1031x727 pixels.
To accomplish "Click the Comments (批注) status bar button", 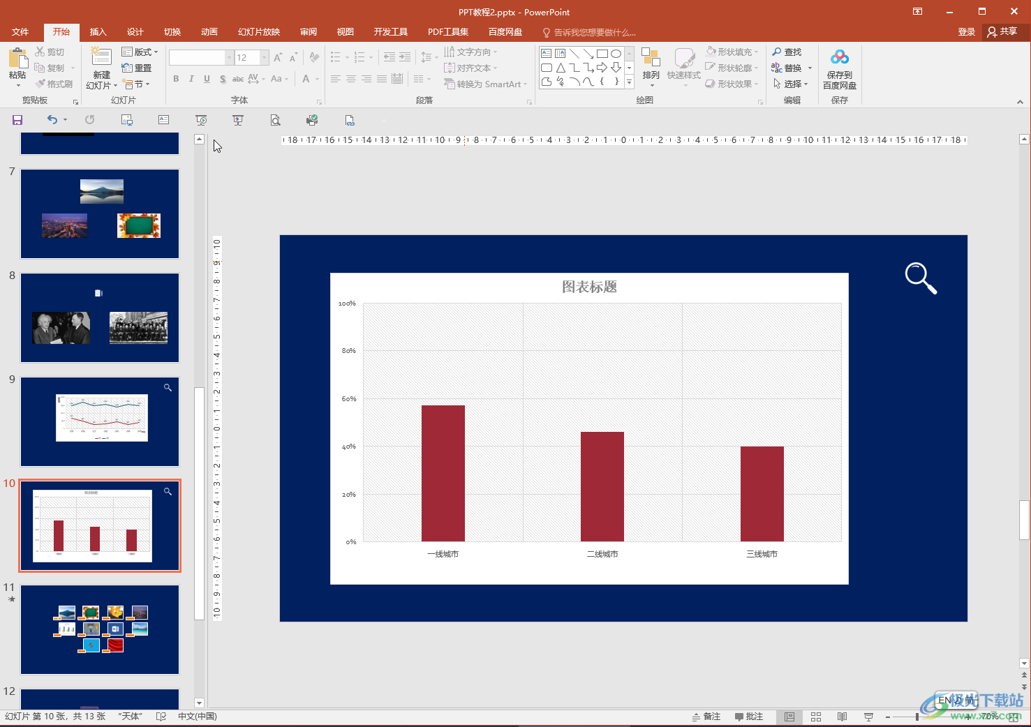I will (x=749, y=717).
